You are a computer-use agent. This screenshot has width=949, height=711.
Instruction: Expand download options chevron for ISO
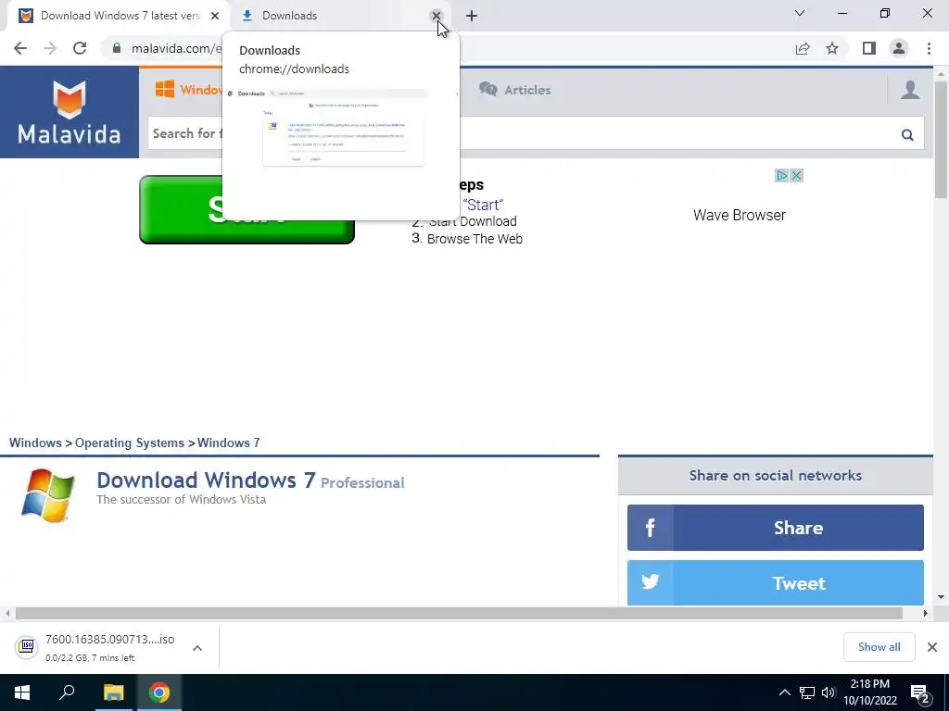197,648
